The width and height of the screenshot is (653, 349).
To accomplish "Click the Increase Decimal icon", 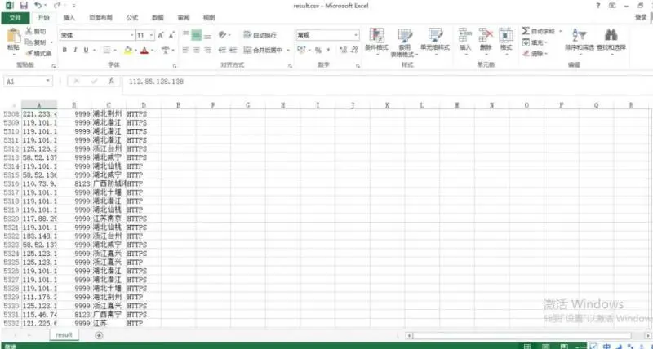I will pyautogui.click(x=344, y=51).
